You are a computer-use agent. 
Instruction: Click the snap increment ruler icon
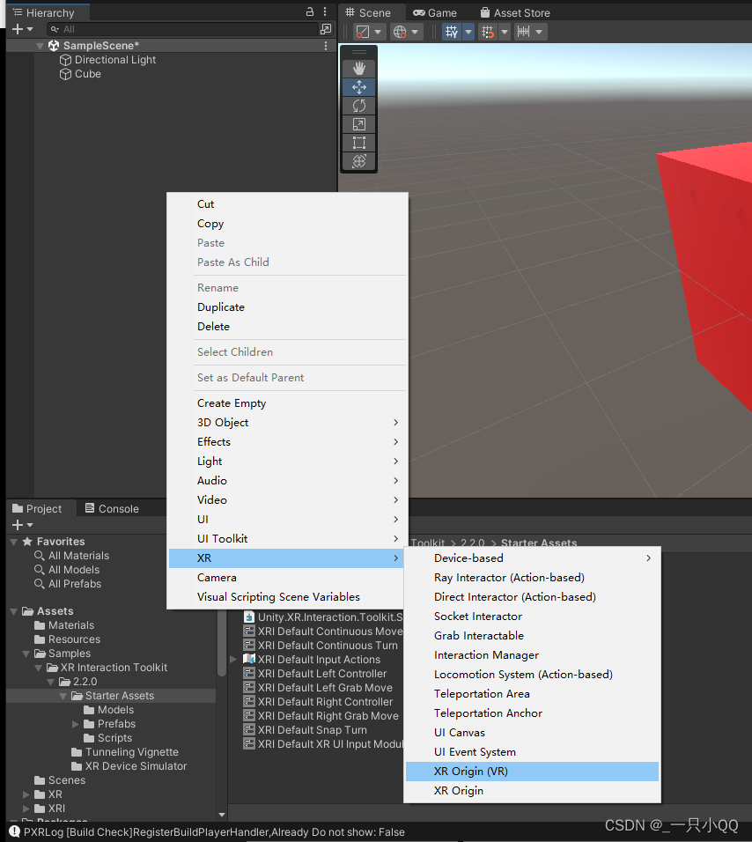point(524,32)
